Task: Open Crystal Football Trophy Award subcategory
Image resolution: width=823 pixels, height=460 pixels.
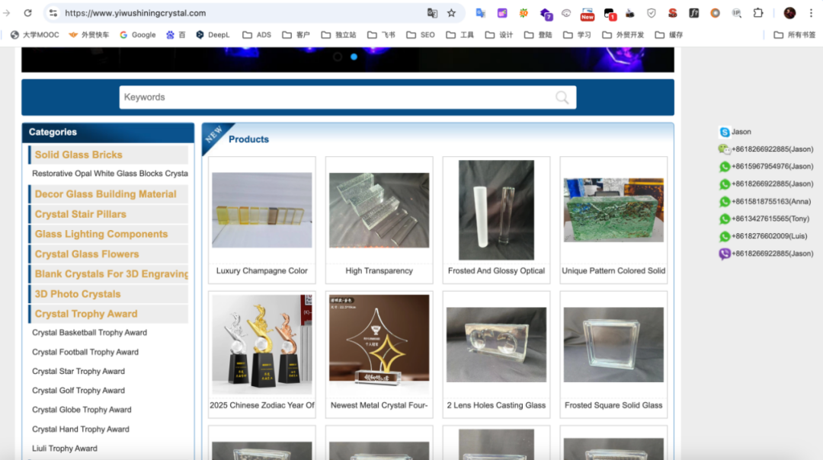Action: [x=85, y=352]
